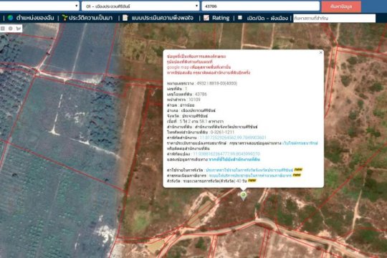Screen dimensions: 387x258
Task: Click the Twitter bird icon on map corner
Action: click(x=19, y=29)
